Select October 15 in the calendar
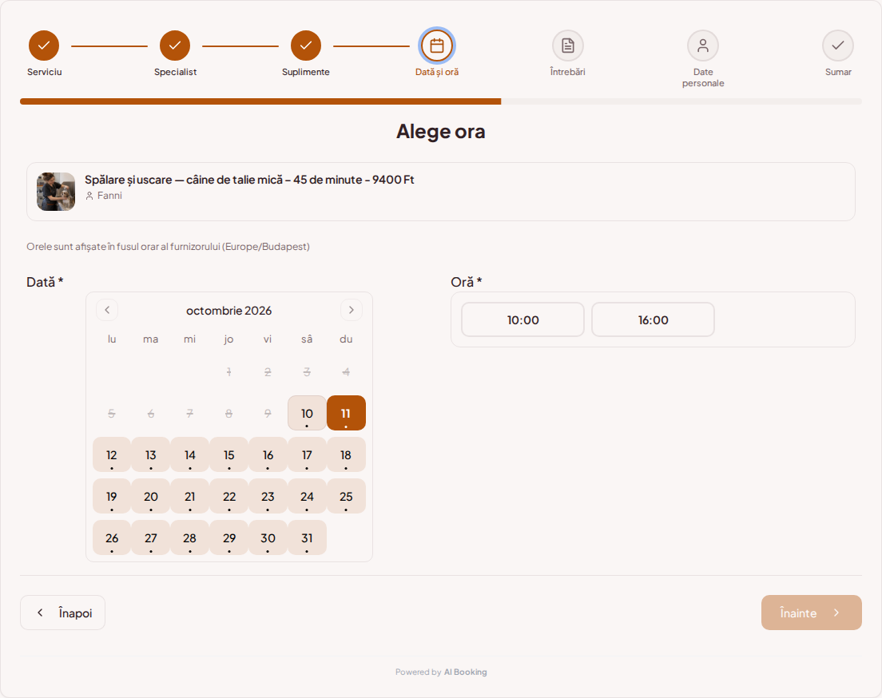882x698 pixels. 229,454
